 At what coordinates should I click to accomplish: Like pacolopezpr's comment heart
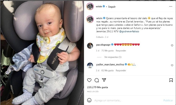coord(172,45)
